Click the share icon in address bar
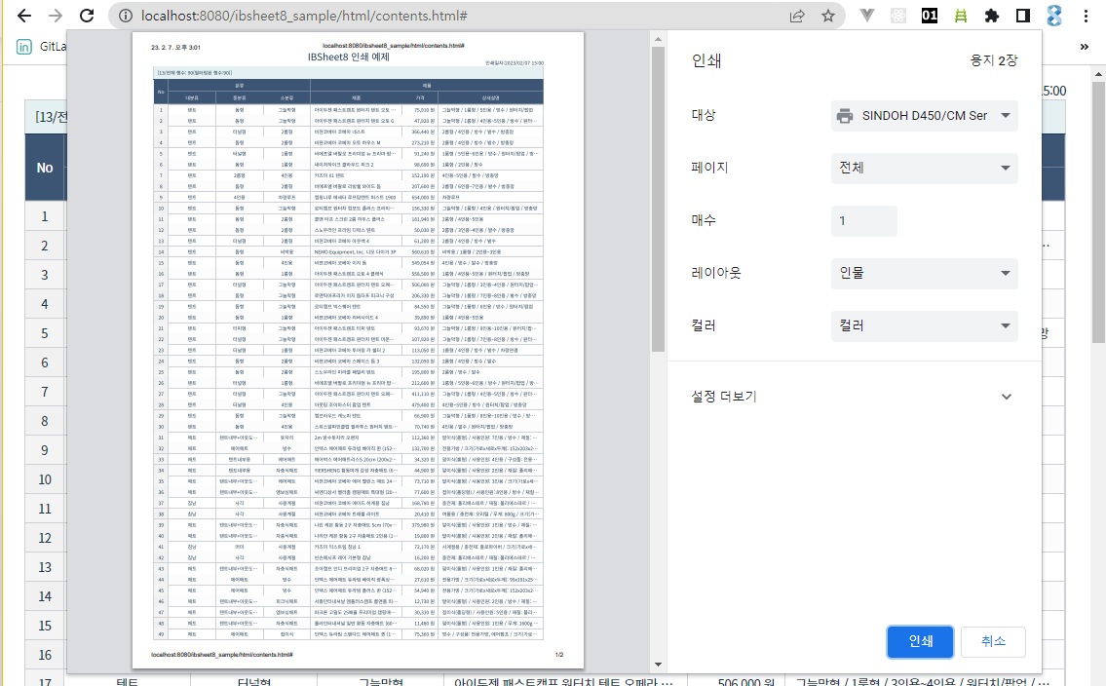 point(795,16)
